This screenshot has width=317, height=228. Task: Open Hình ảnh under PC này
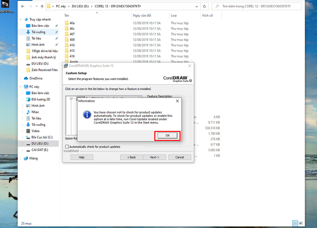pos(38,106)
